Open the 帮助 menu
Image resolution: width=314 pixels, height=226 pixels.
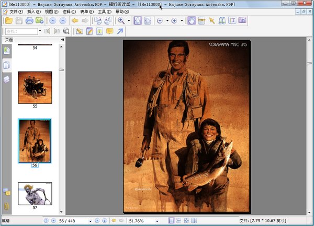tap(122, 11)
